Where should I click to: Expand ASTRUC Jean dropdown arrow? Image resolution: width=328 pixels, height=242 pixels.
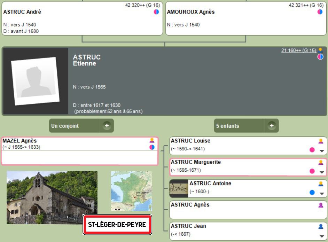(322, 236)
